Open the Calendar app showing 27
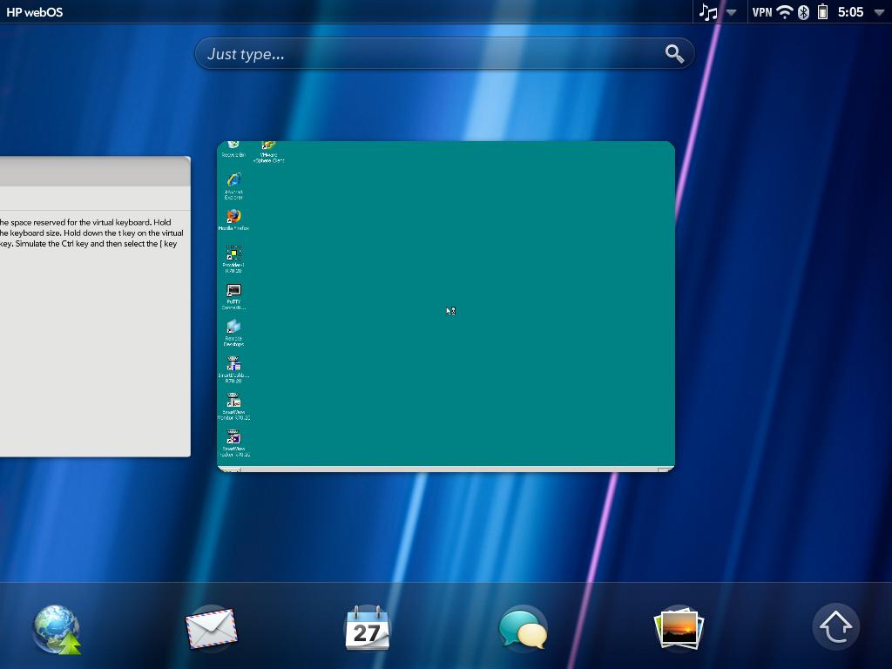Screen dimensions: 892x669 point(367,628)
